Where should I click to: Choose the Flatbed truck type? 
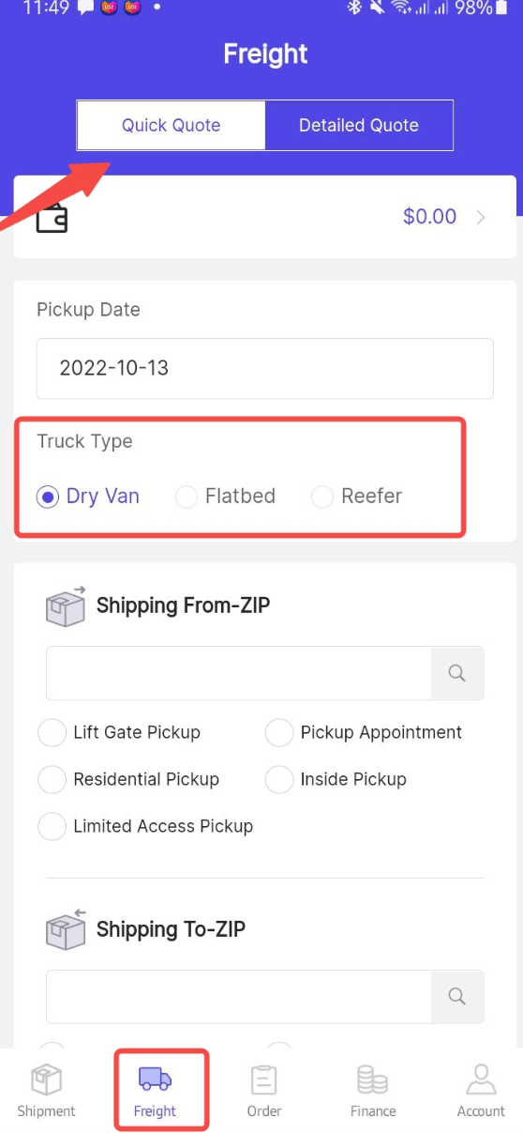(226, 497)
